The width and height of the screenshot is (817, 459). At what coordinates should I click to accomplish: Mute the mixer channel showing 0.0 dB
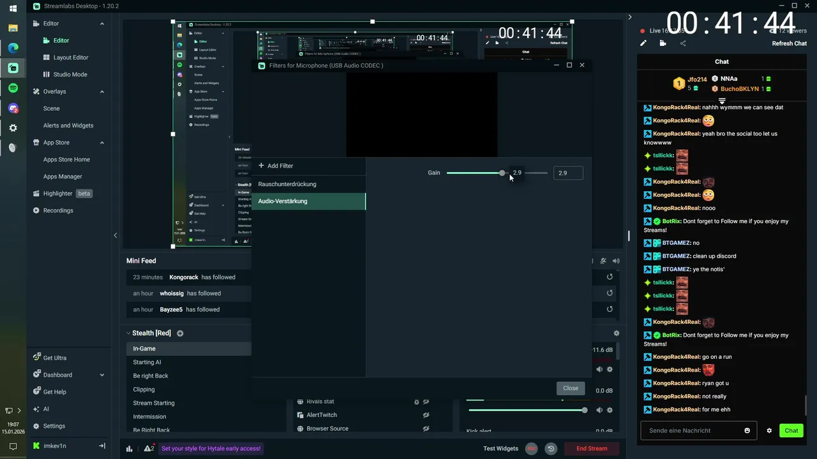599,410
